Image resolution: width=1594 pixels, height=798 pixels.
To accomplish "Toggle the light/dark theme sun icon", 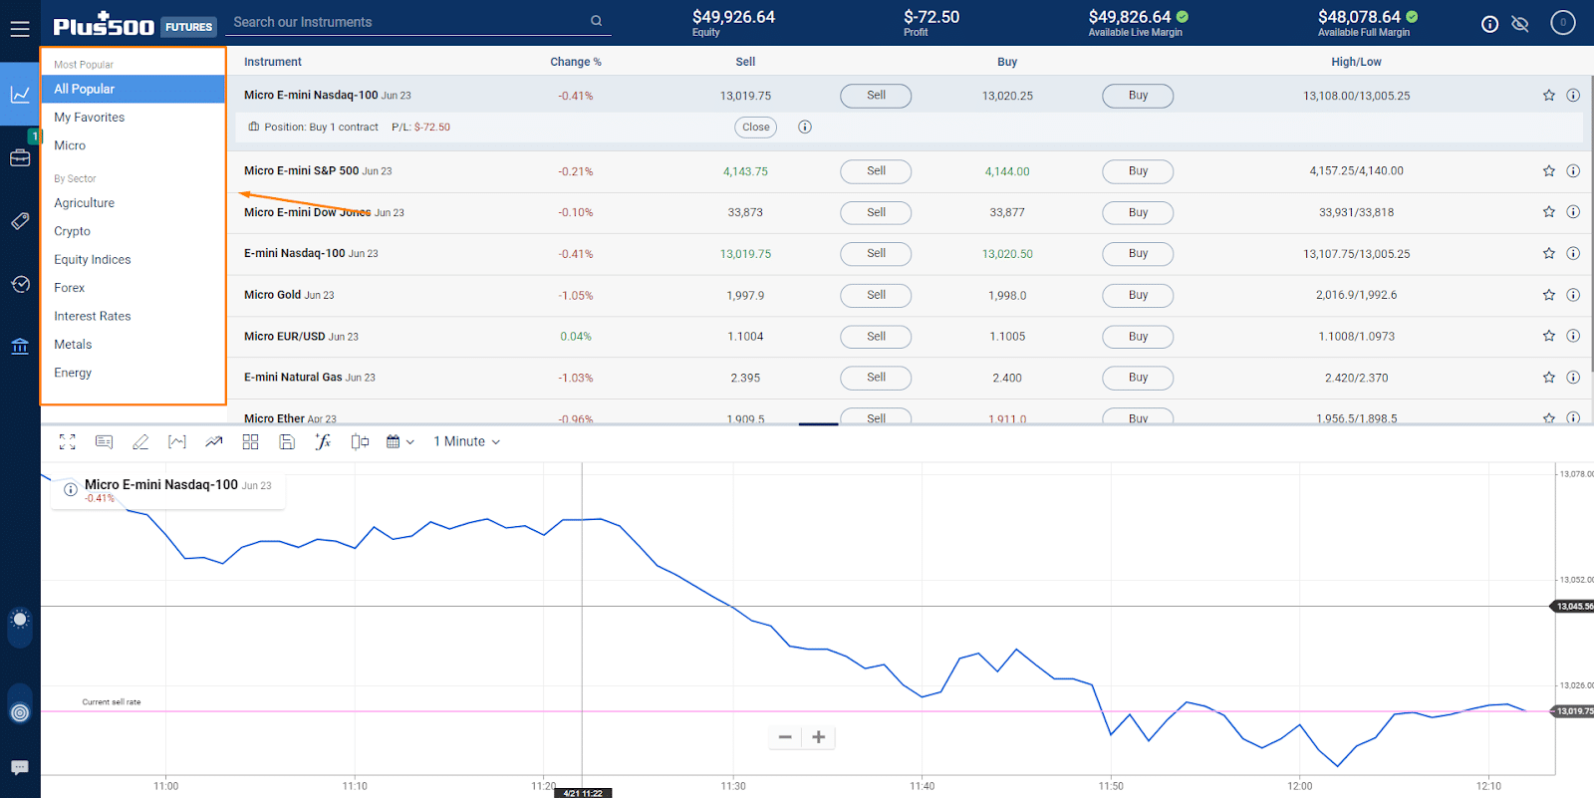I will (20, 620).
